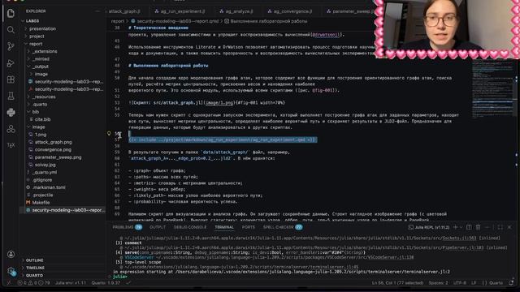Collapse the _output folder
This screenshot has width=520, height=292.
[x=41, y=67]
